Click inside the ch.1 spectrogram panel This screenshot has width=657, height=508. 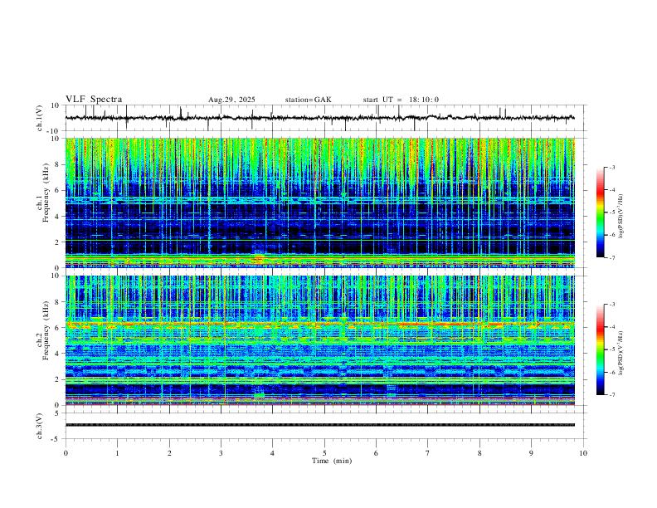[320, 203]
